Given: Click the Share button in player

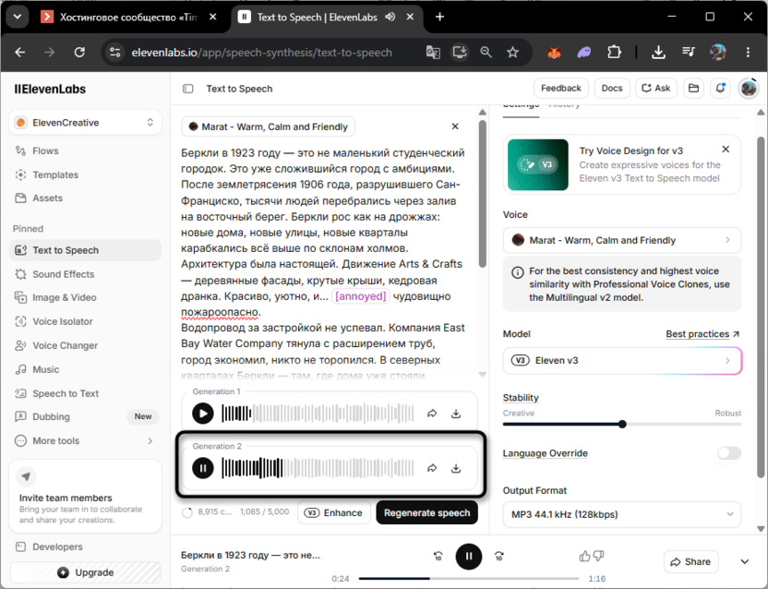Looking at the screenshot, I should pos(690,561).
